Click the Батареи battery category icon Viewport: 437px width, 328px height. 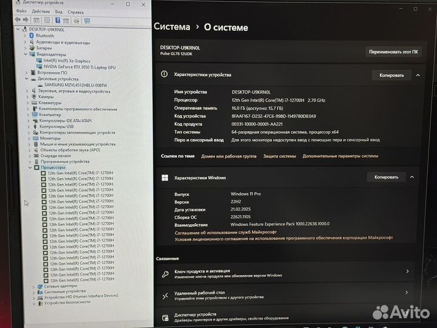tap(32, 48)
